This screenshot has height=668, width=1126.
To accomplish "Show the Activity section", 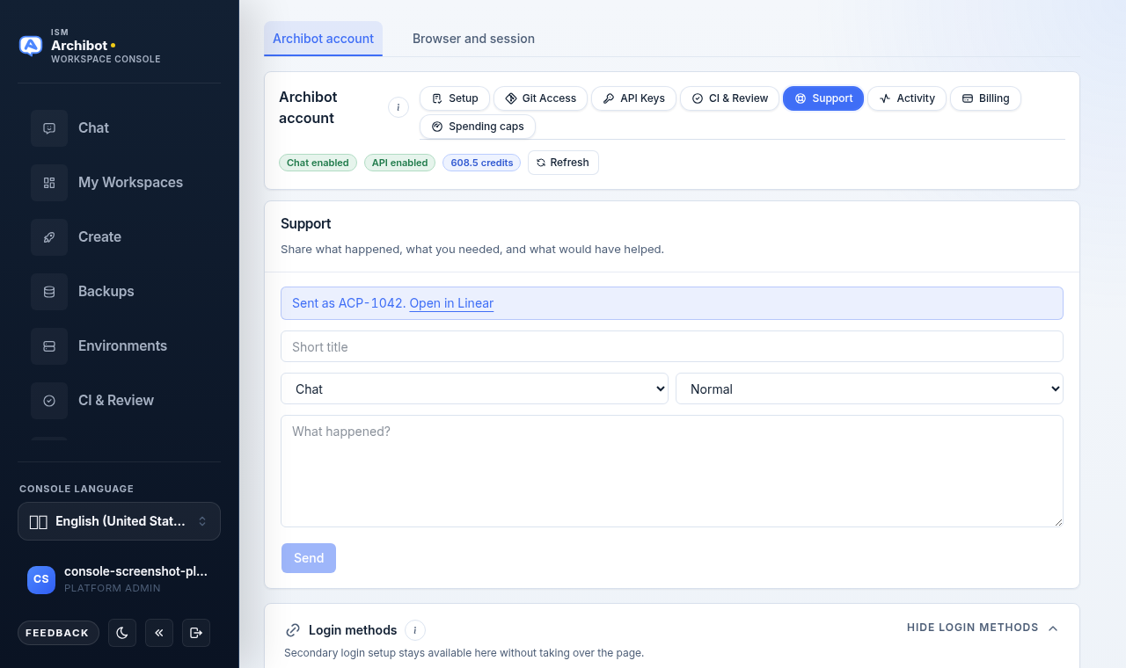I will (907, 98).
